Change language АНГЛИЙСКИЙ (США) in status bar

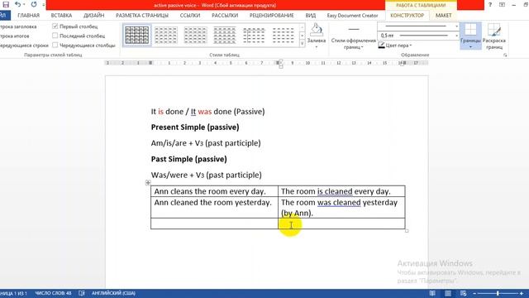[113, 293]
